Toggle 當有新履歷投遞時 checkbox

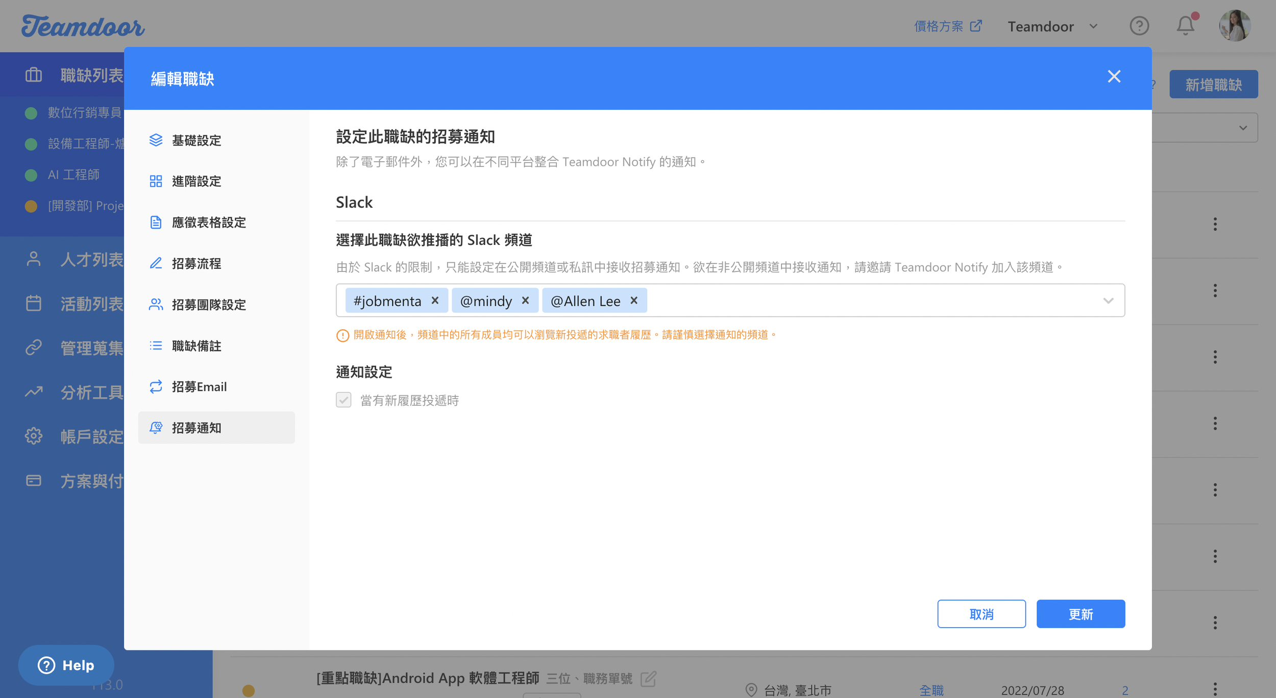343,400
